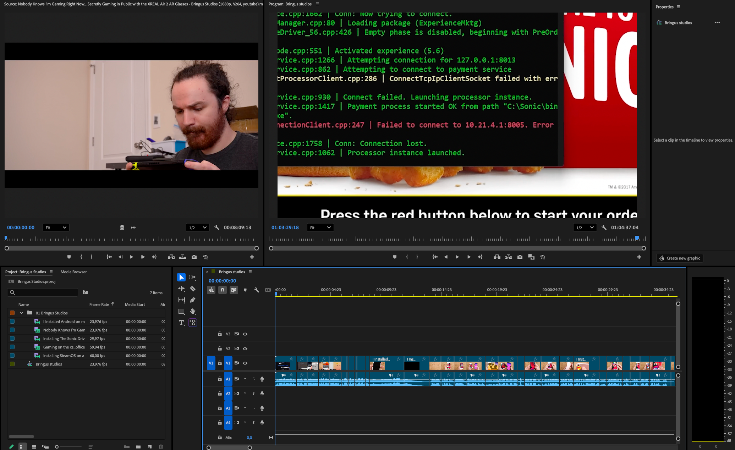Play the Program monitor sequence
The width and height of the screenshot is (735, 450).
coord(457,257)
